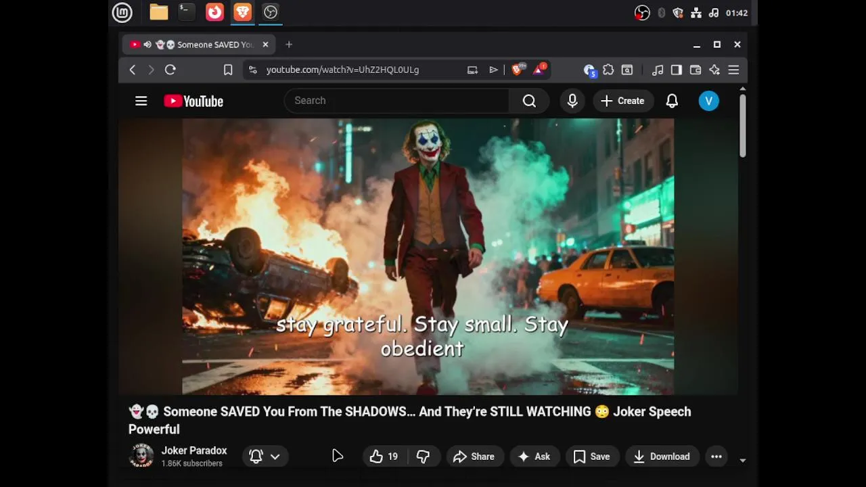Screen dimensions: 866x487
Task: Open network connections tray icon
Action: click(x=696, y=13)
